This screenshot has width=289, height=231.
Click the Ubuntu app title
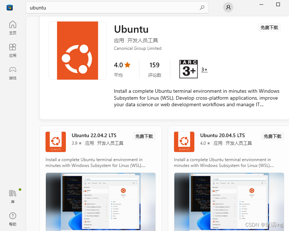(x=131, y=29)
